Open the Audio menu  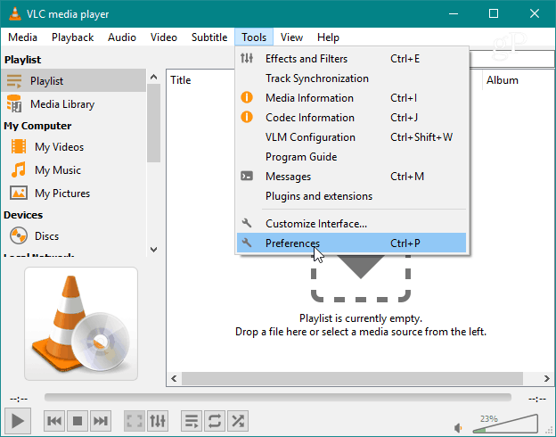[x=122, y=37]
